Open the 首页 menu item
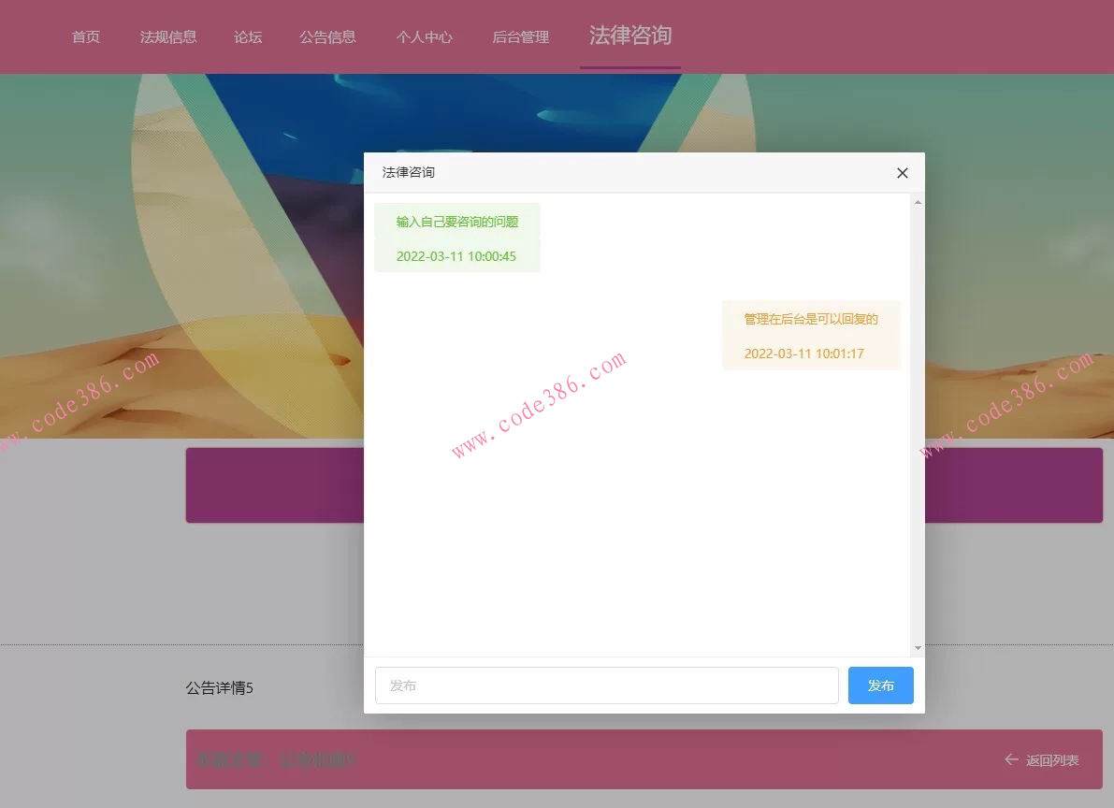The height and width of the screenshot is (808, 1114). point(86,37)
